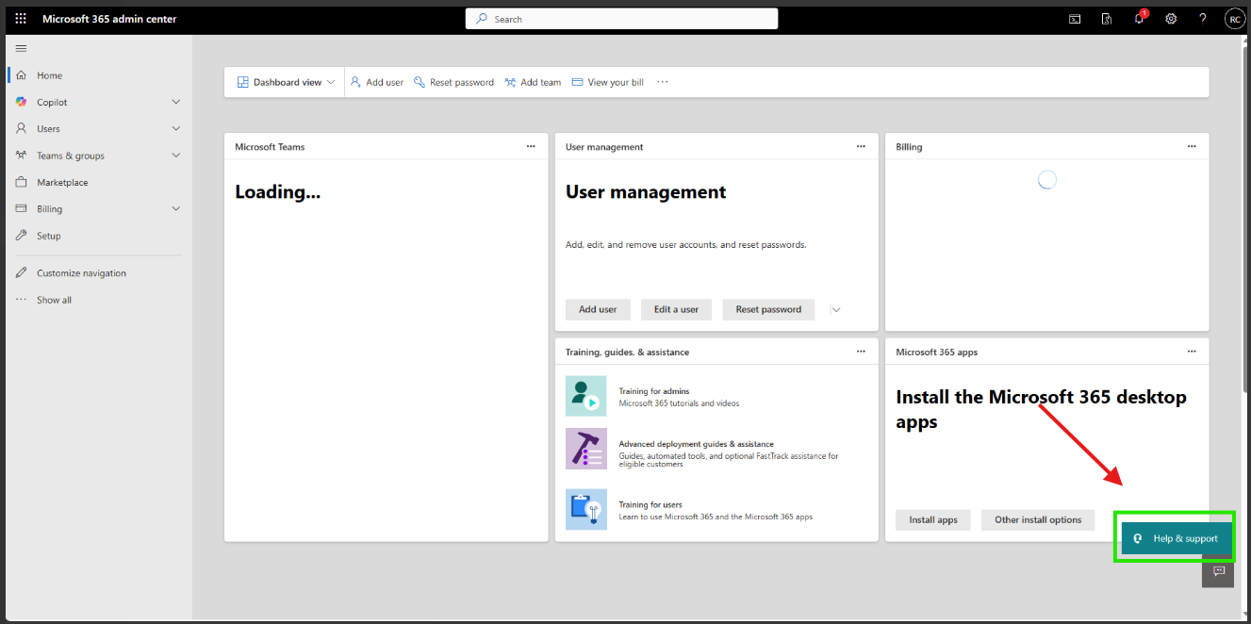This screenshot has width=1251, height=624.
Task: Open the Training for users link
Action: tap(650, 504)
